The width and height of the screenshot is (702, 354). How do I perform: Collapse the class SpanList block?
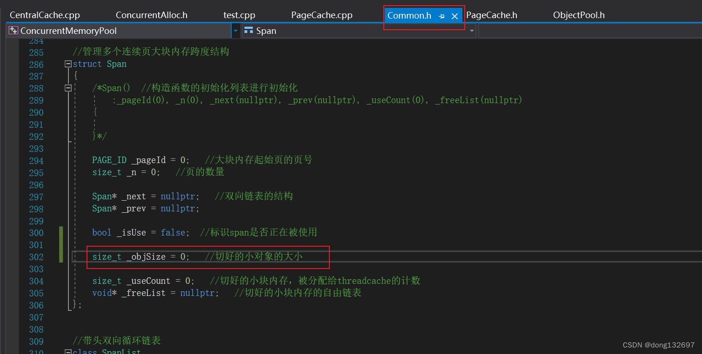point(68,352)
